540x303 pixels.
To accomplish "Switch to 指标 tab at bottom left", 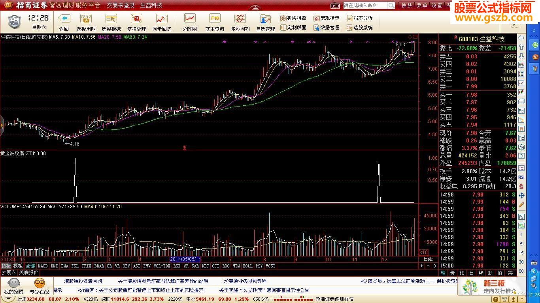I will pyautogui.click(x=6, y=266).
